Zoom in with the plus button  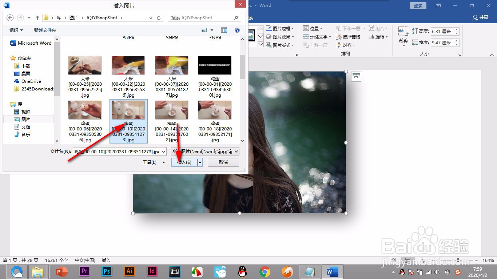(476, 260)
